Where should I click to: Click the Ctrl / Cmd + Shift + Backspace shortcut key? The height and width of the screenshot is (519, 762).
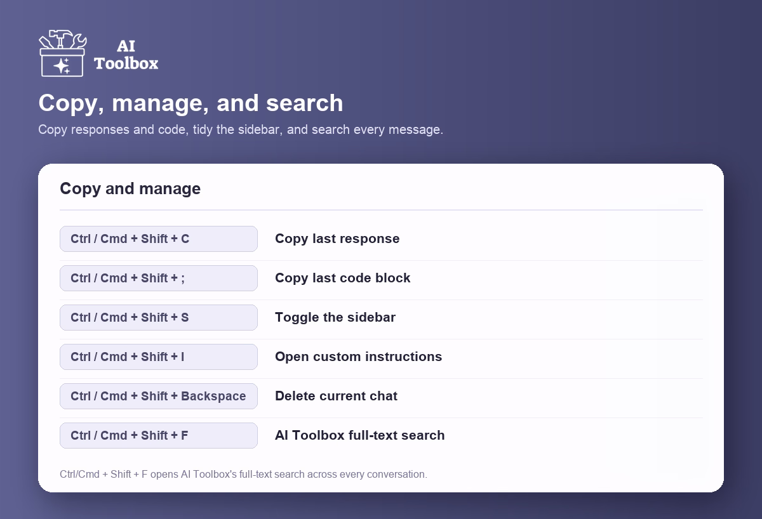point(159,396)
